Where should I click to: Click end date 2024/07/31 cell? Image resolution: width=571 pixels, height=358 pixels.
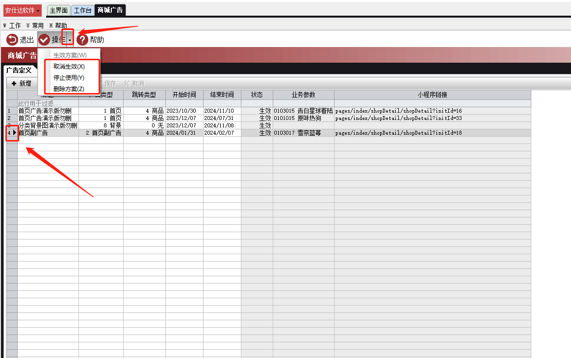222,118
